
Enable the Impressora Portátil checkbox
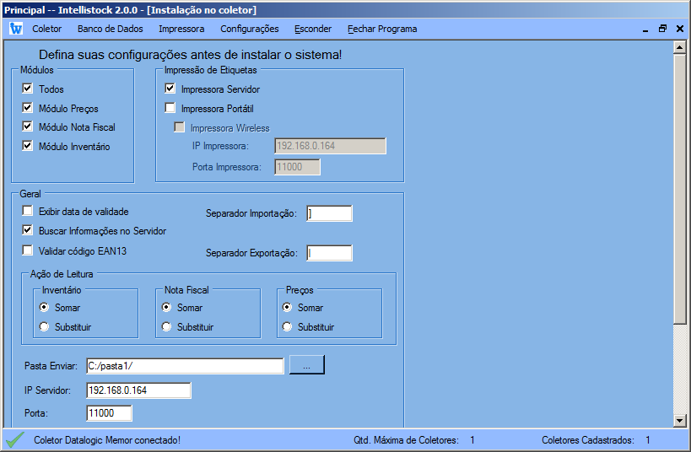(170, 108)
